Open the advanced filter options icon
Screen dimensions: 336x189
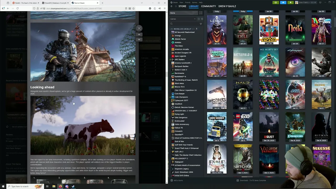201,24
